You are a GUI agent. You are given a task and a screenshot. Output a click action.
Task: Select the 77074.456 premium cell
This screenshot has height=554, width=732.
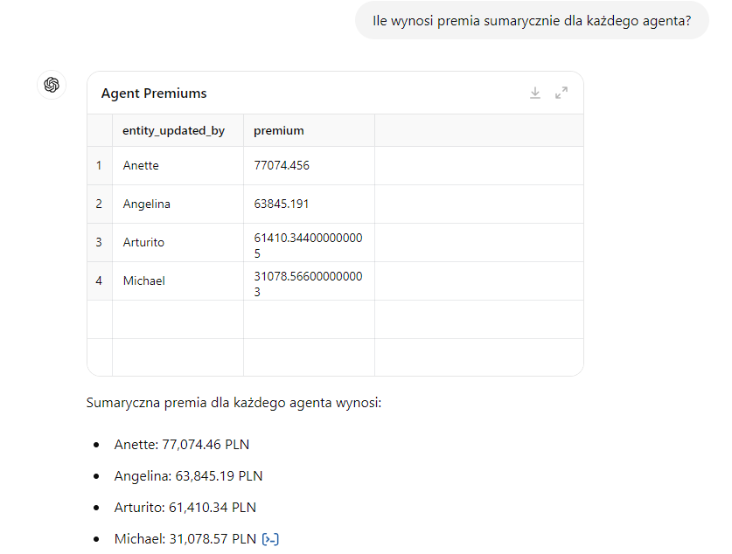point(282,165)
